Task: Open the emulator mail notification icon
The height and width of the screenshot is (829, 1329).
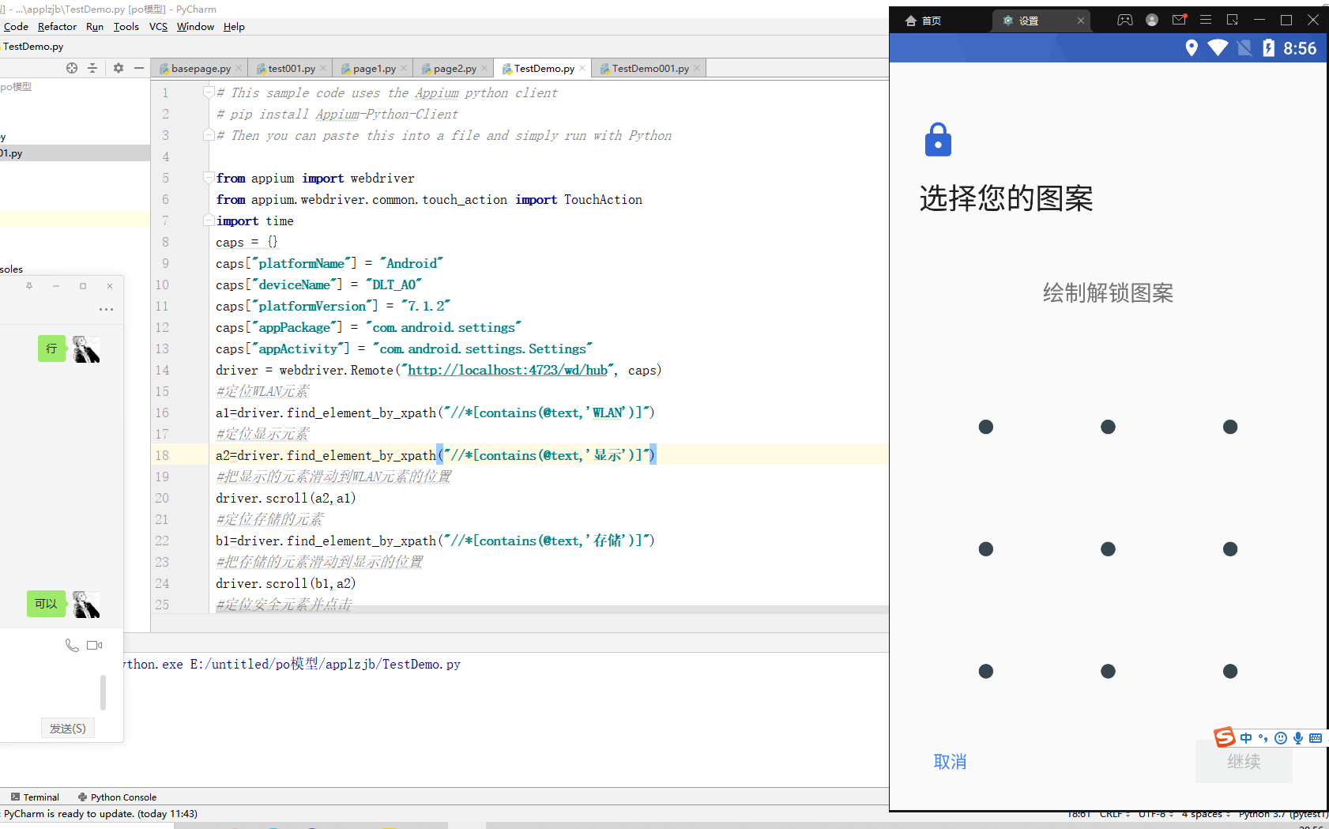Action: 1179,20
